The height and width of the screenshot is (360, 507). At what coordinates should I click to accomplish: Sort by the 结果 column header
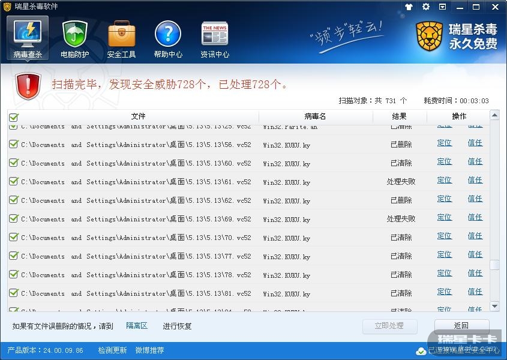coord(400,117)
